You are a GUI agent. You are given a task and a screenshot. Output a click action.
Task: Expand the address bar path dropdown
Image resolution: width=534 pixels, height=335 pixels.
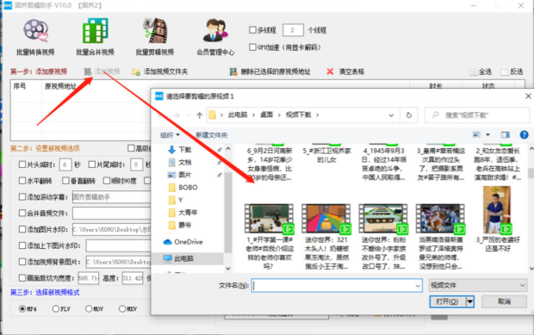(x=391, y=115)
